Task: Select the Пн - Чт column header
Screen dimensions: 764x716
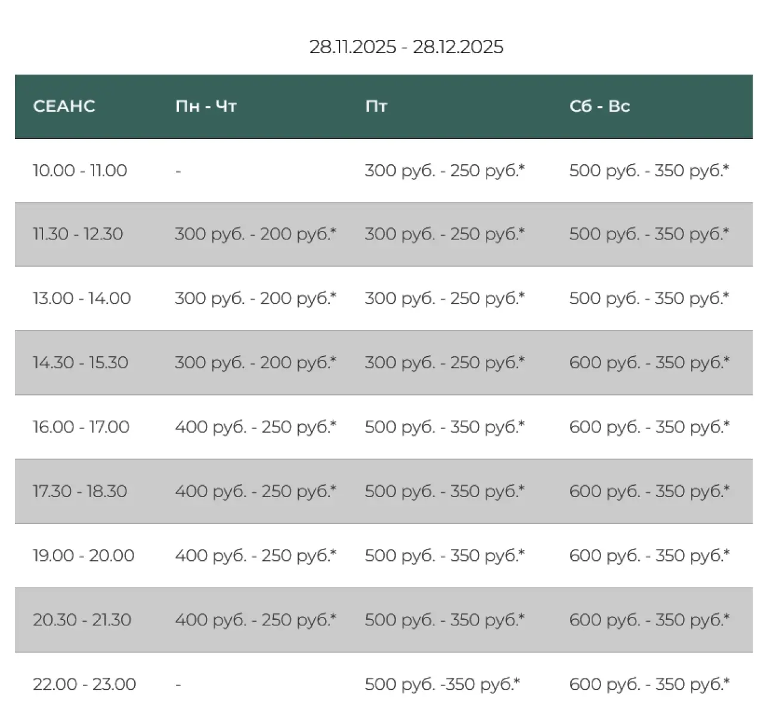Action: pos(206,106)
